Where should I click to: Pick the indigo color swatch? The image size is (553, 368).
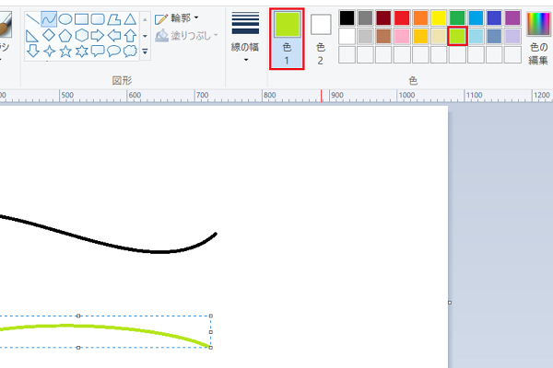click(x=494, y=18)
